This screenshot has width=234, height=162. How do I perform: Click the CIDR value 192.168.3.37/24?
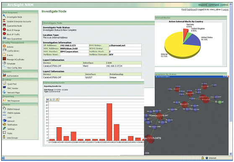[x=114, y=66]
